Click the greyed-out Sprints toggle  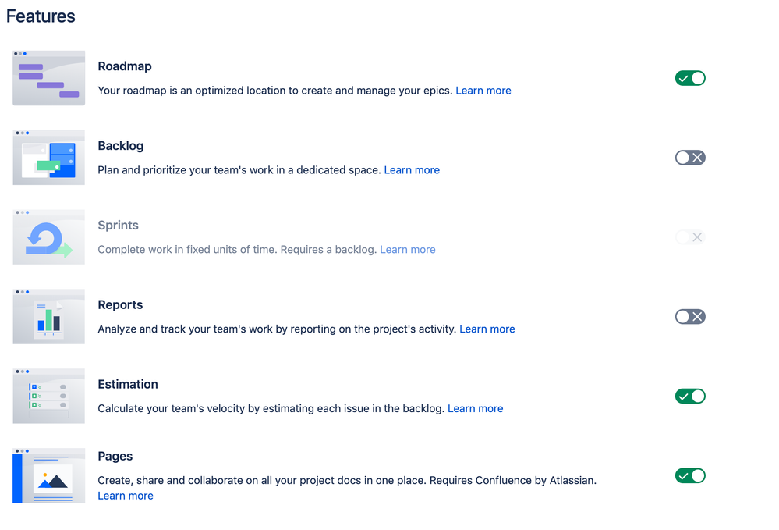pos(690,237)
